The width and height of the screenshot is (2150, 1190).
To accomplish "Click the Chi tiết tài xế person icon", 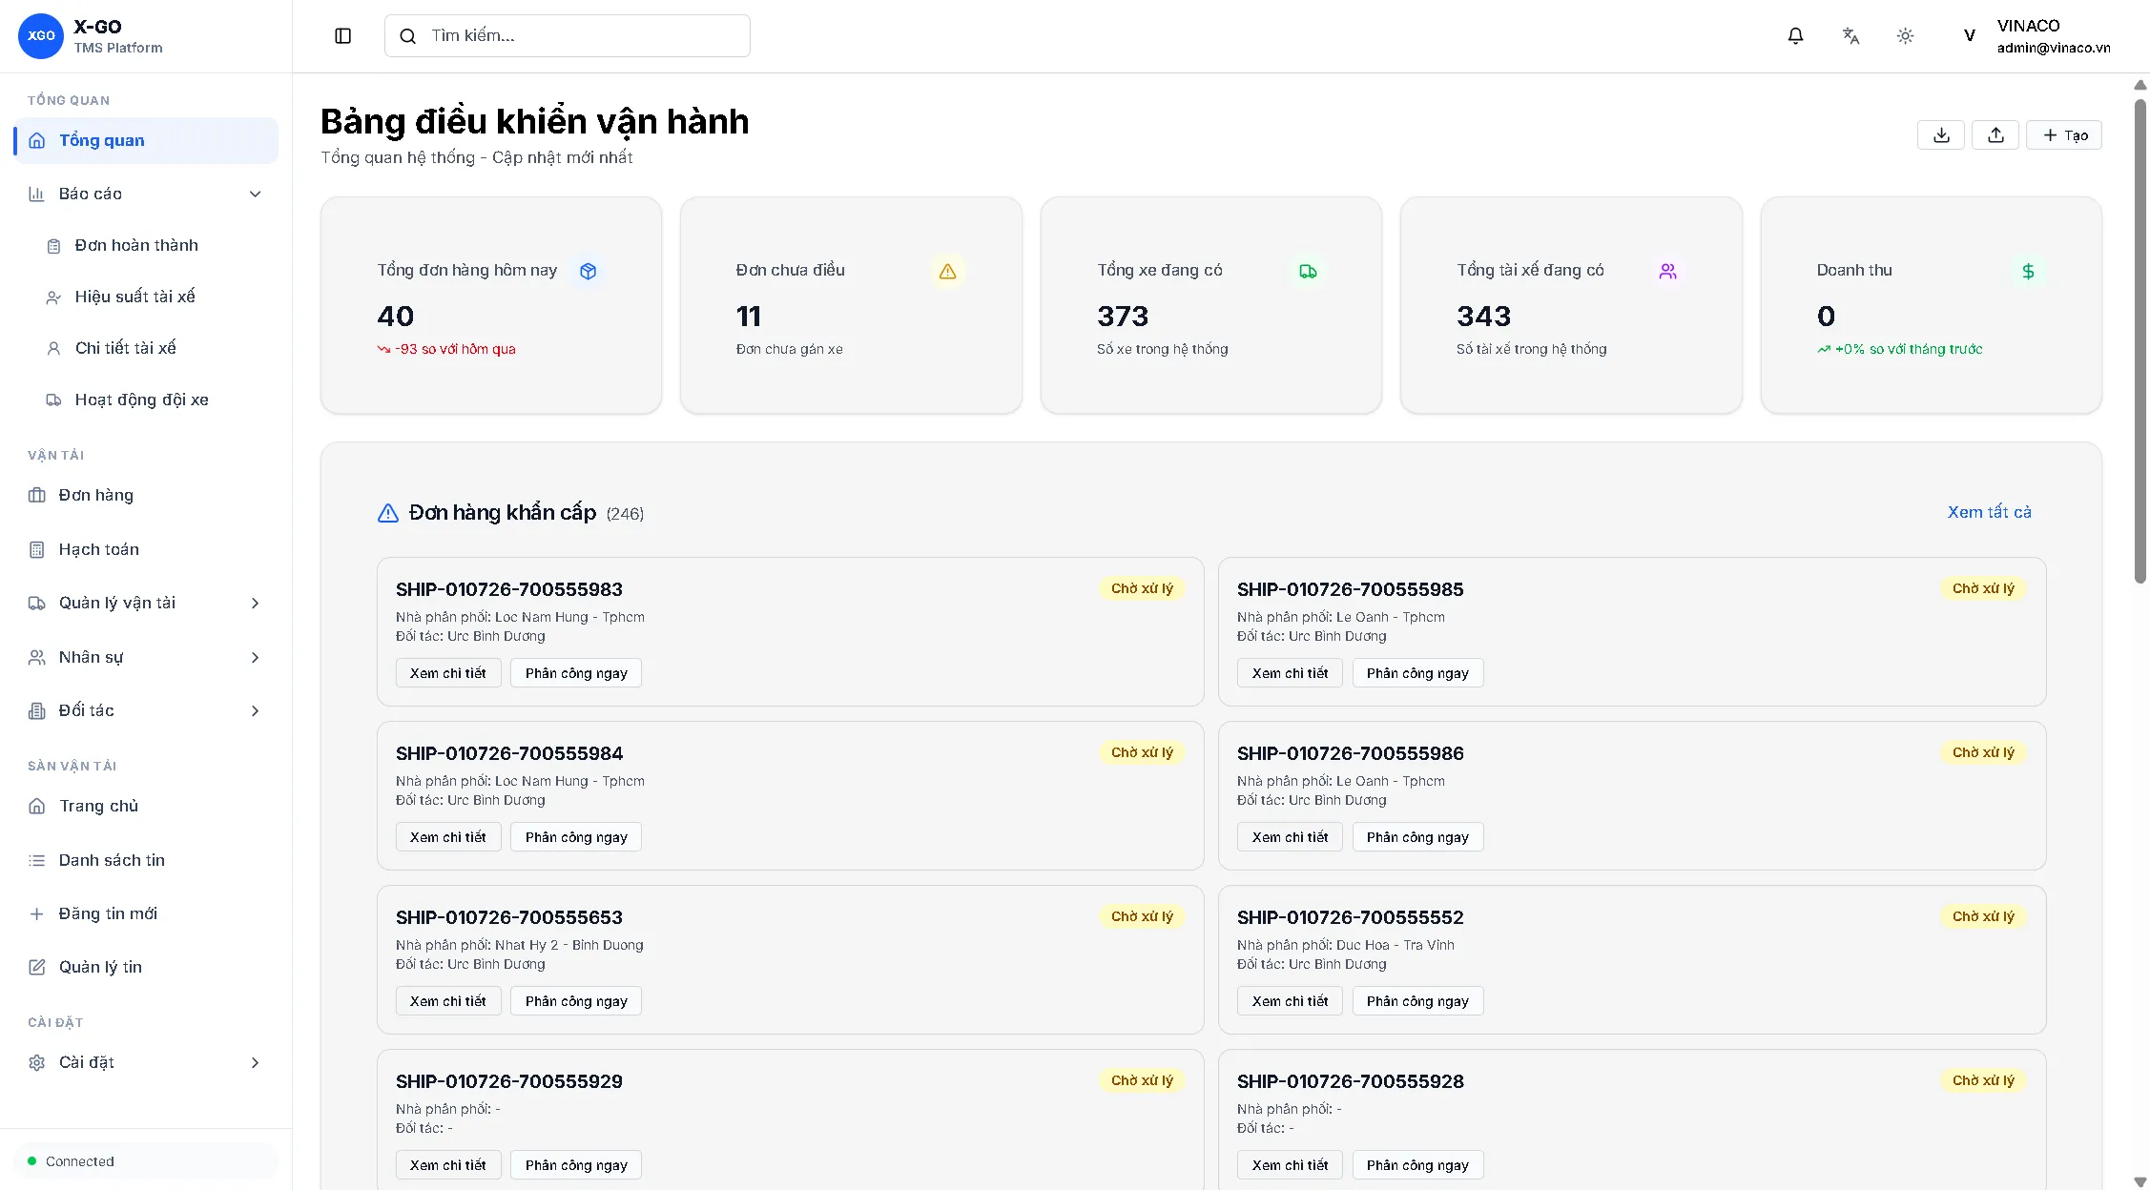I will point(54,349).
